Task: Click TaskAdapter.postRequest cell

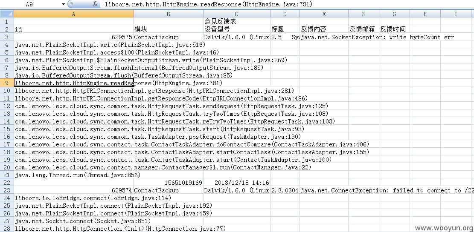Action: coord(73,137)
